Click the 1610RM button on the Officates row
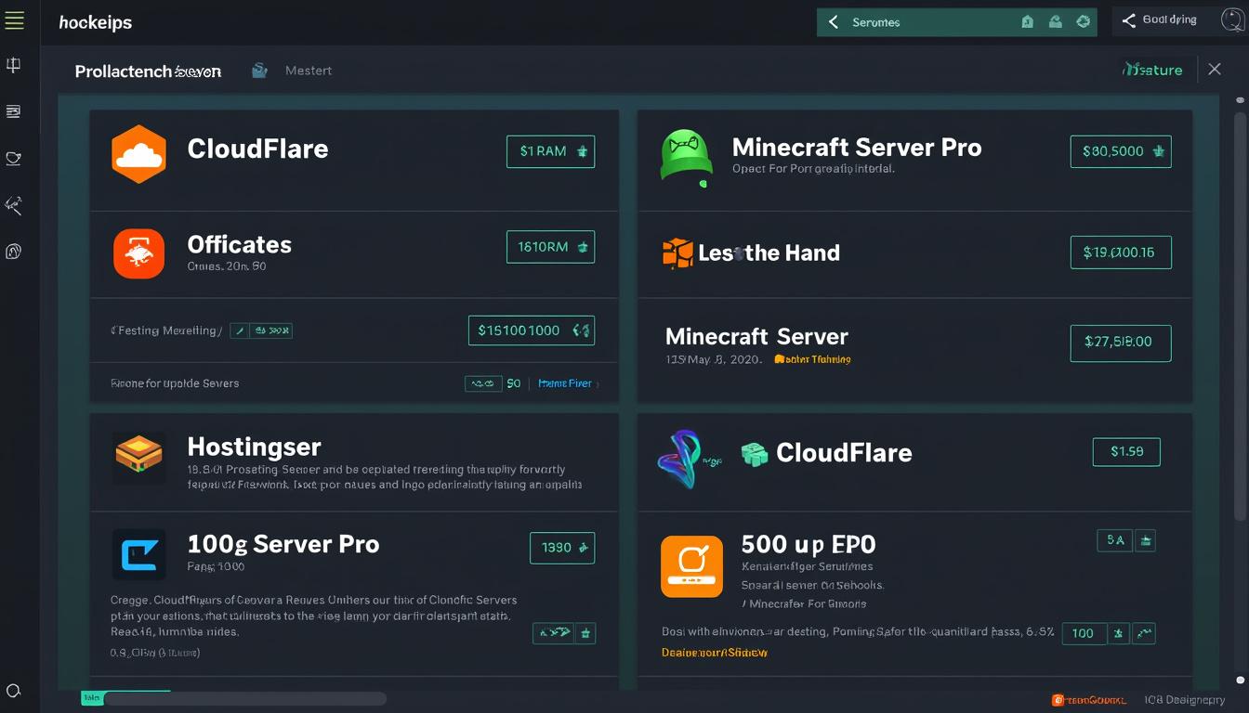This screenshot has width=1249, height=713. tap(550, 247)
